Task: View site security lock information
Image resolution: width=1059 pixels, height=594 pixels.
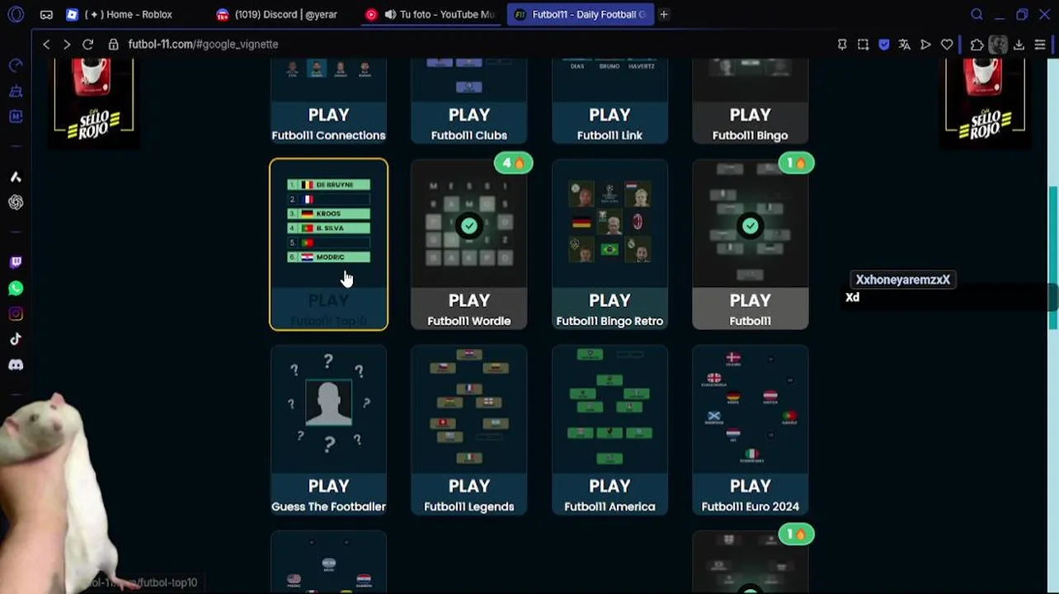Action: point(114,45)
